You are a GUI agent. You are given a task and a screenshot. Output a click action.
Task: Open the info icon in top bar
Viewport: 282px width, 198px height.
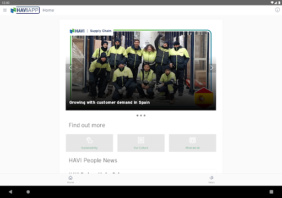tap(277, 10)
